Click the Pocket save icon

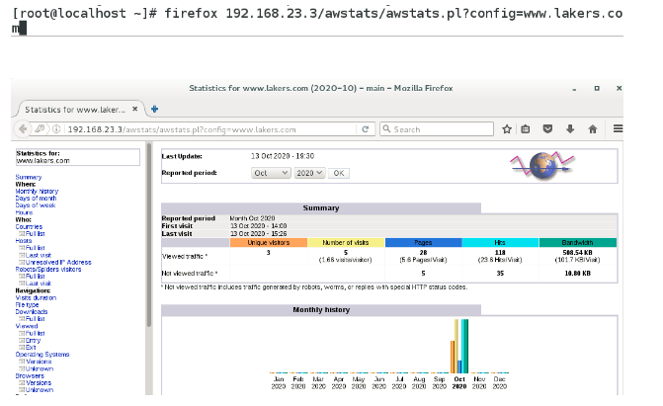(x=547, y=129)
